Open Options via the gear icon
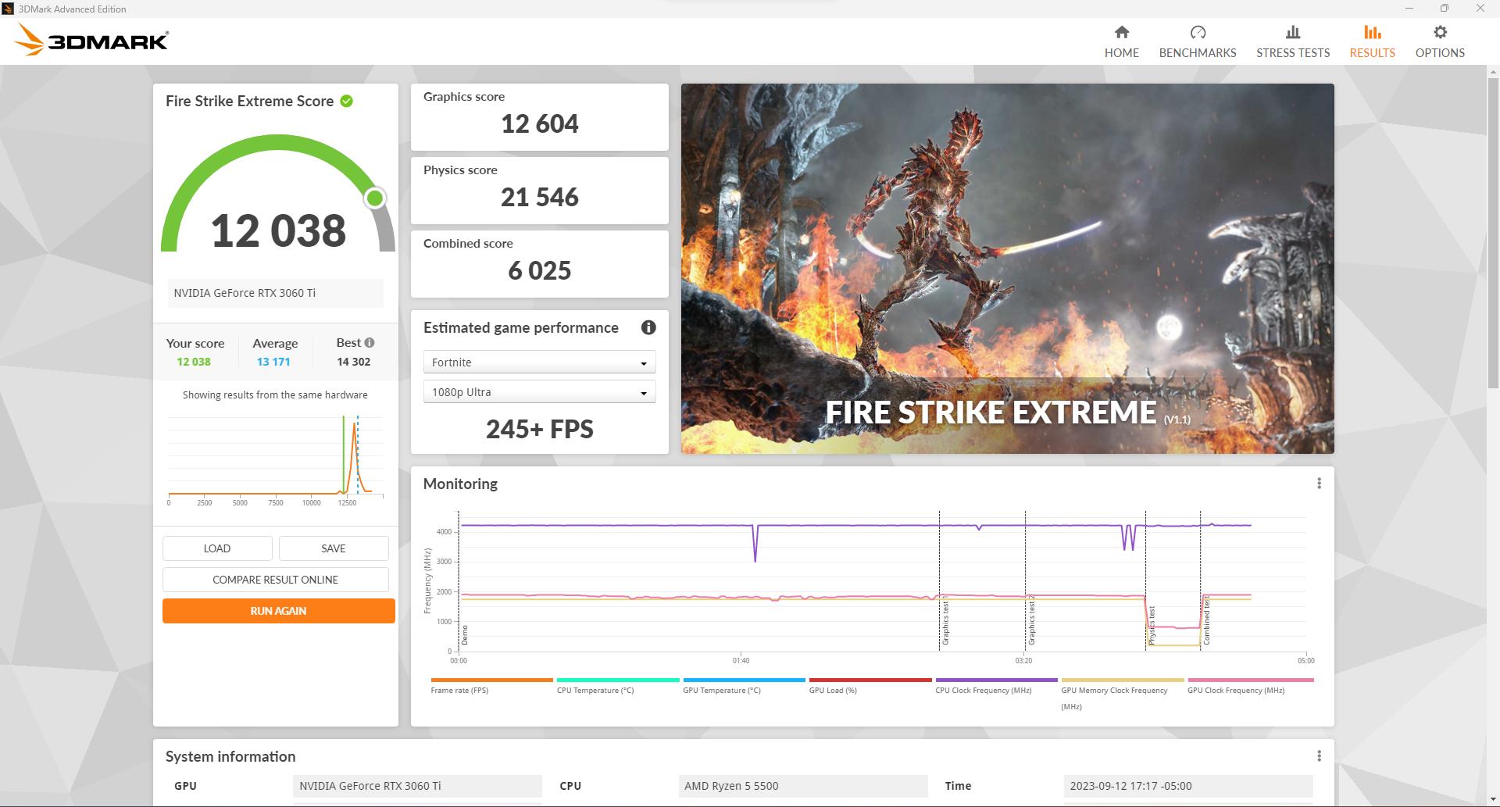This screenshot has height=807, width=1500. [x=1440, y=31]
